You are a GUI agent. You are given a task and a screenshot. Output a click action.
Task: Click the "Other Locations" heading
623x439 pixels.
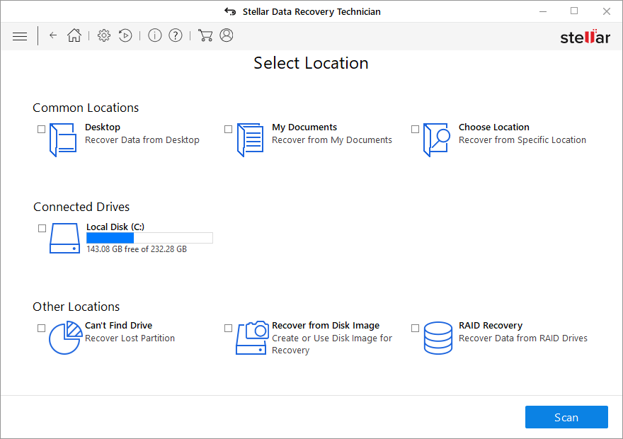tap(76, 307)
